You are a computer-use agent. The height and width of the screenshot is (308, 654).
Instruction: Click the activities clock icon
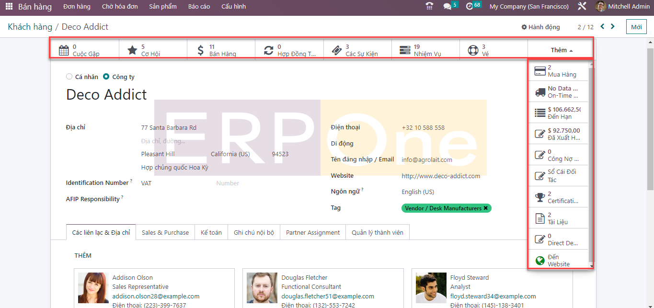click(x=469, y=7)
